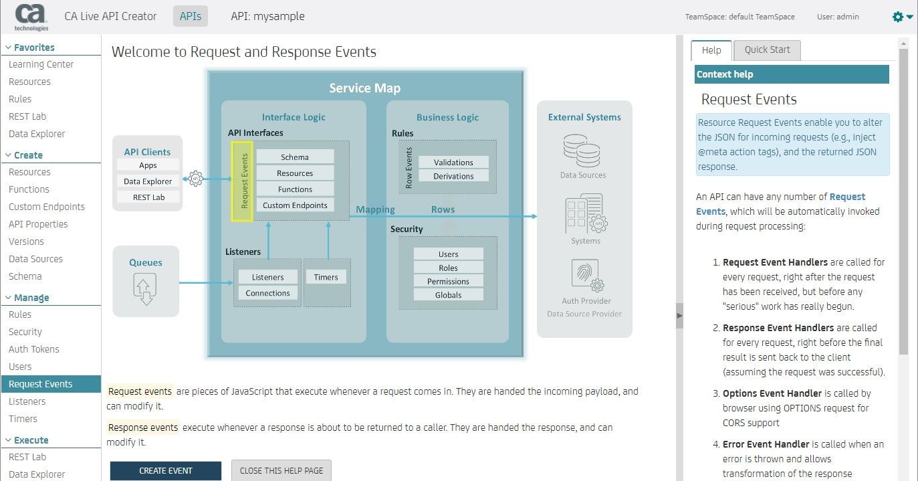Click REST Lab box under API Clients
The image size is (918, 481).
(148, 197)
